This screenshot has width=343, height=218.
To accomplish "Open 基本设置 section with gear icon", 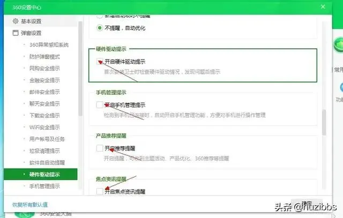I will (41, 21).
